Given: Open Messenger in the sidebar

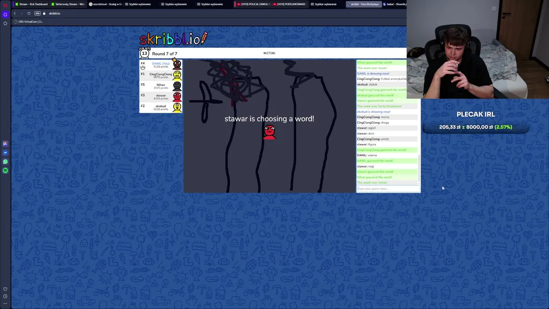Looking at the screenshot, I should 5,153.
